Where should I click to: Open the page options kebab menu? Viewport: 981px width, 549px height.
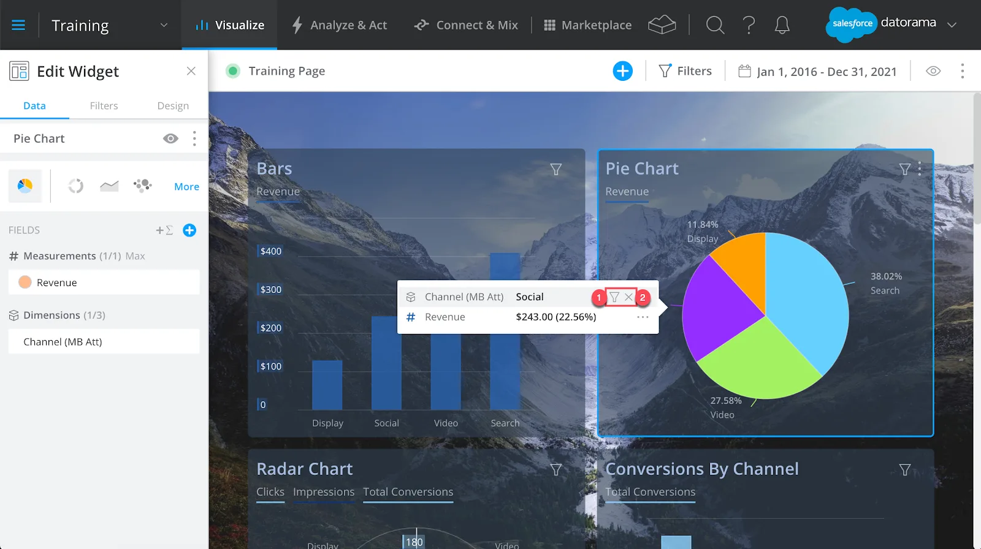[963, 71]
